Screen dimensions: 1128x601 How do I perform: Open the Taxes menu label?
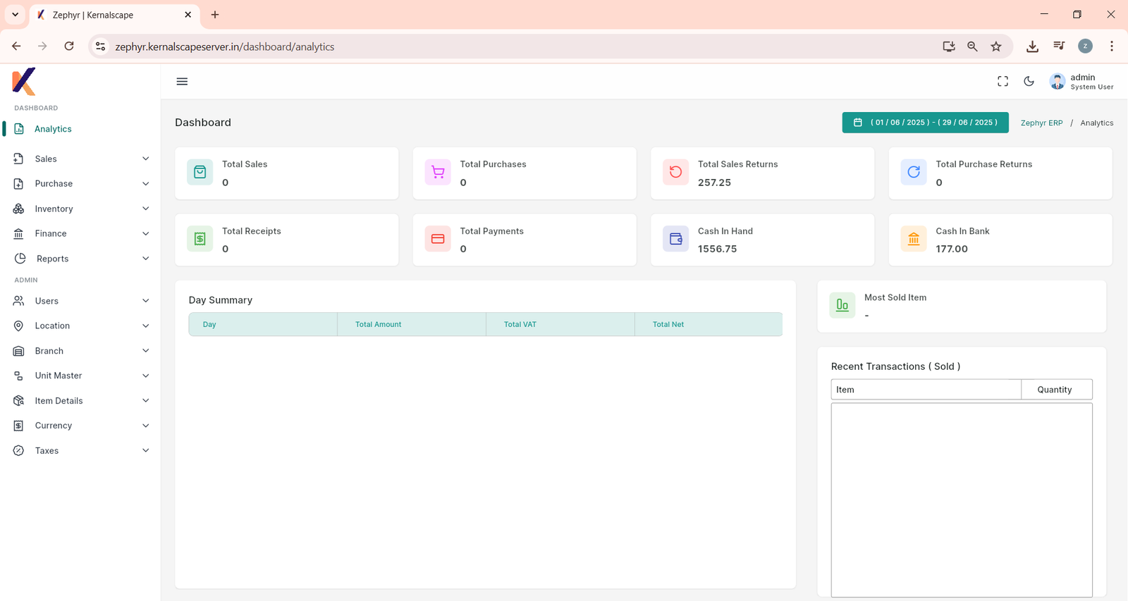pos(47,451)
